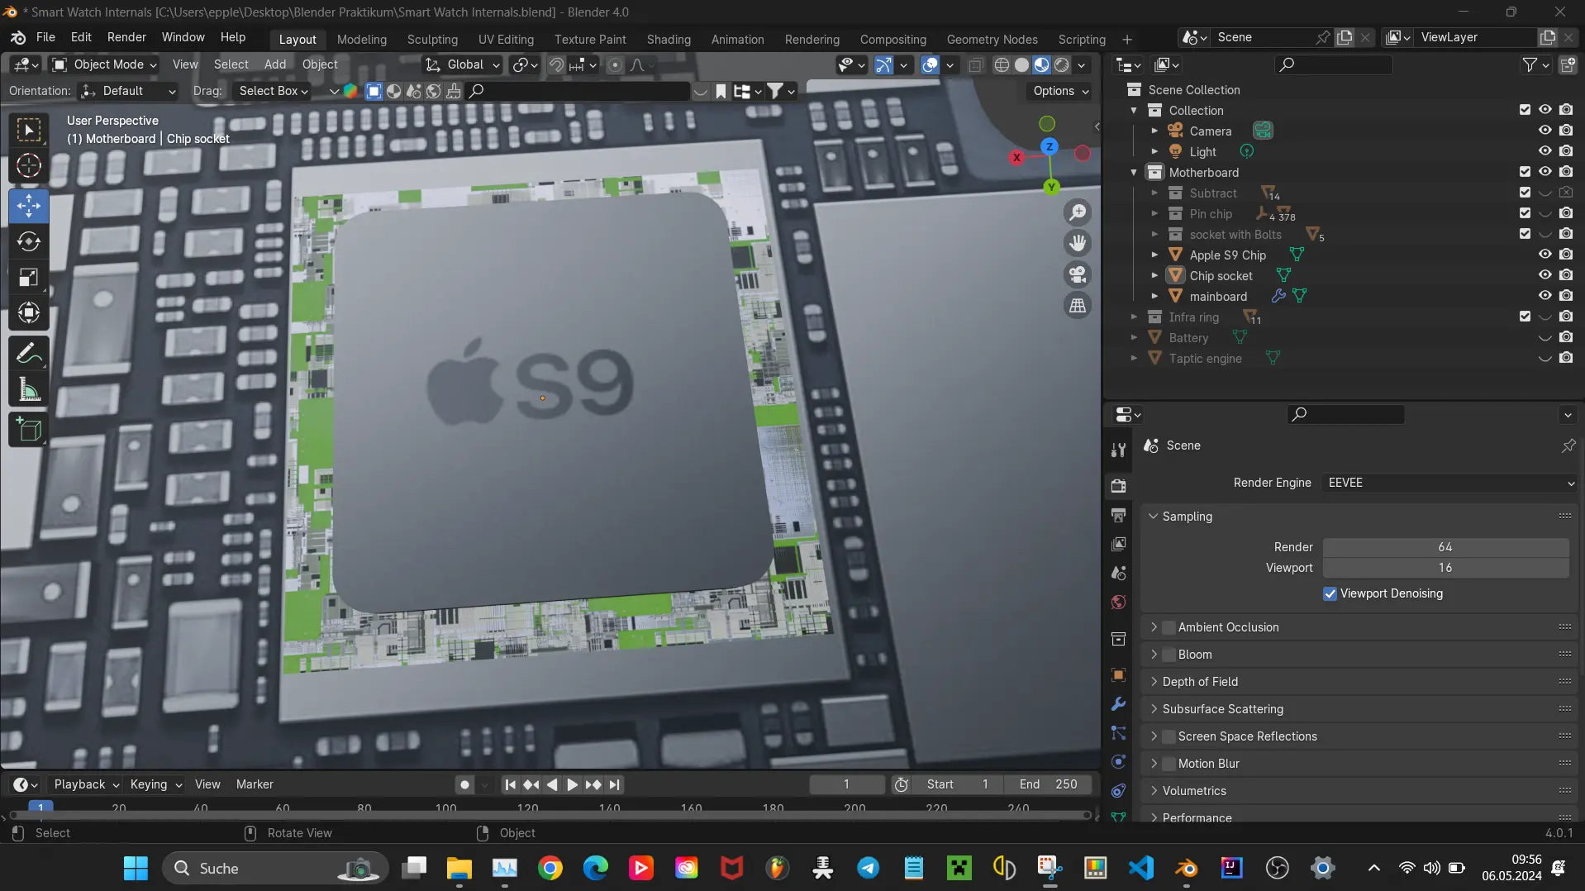Select wireframe viewport shading
The image size is (1585, 891).
(1002, 64)
